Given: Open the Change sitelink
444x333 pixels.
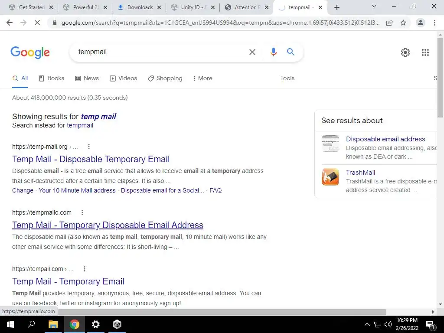Looking at the screenshot, I should coord(23,191).
